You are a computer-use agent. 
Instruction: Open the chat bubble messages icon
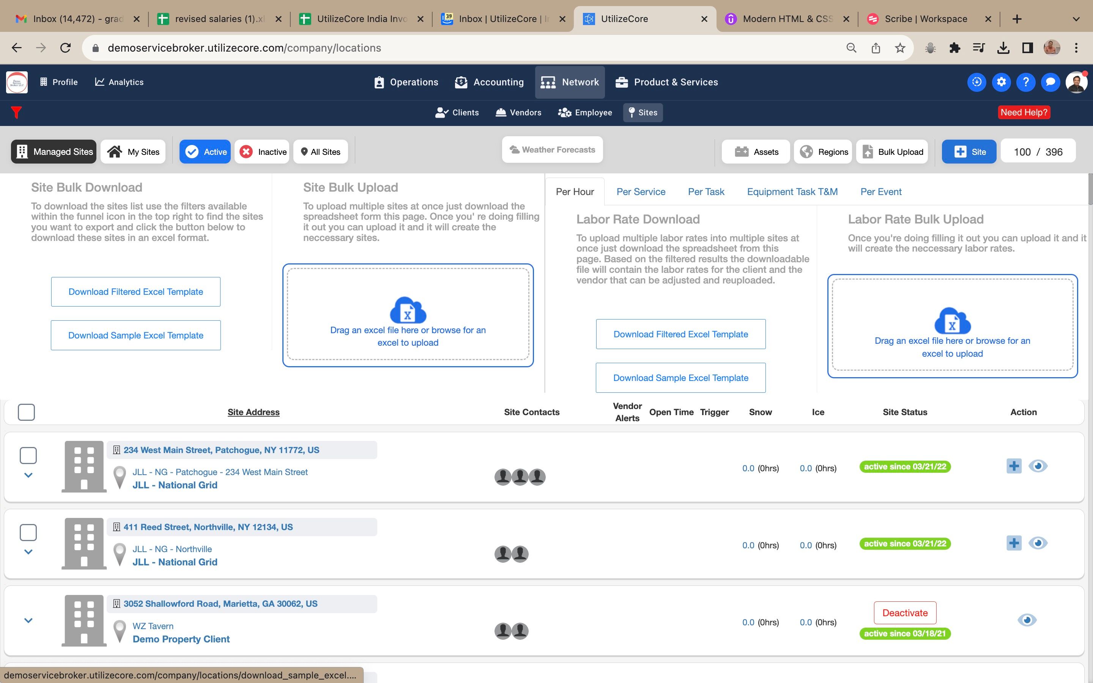[x=1050, y=82]
